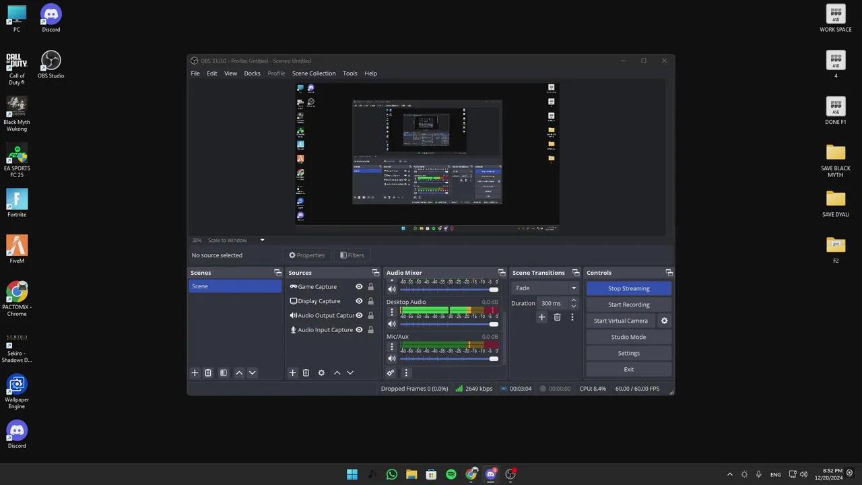This screenshot has height=485, width=862.
Task: Move the selected source up with arrow icon
Action: 337,373
